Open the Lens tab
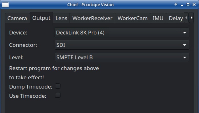Screen dimensions: 199x113 (x=61, y=18)
